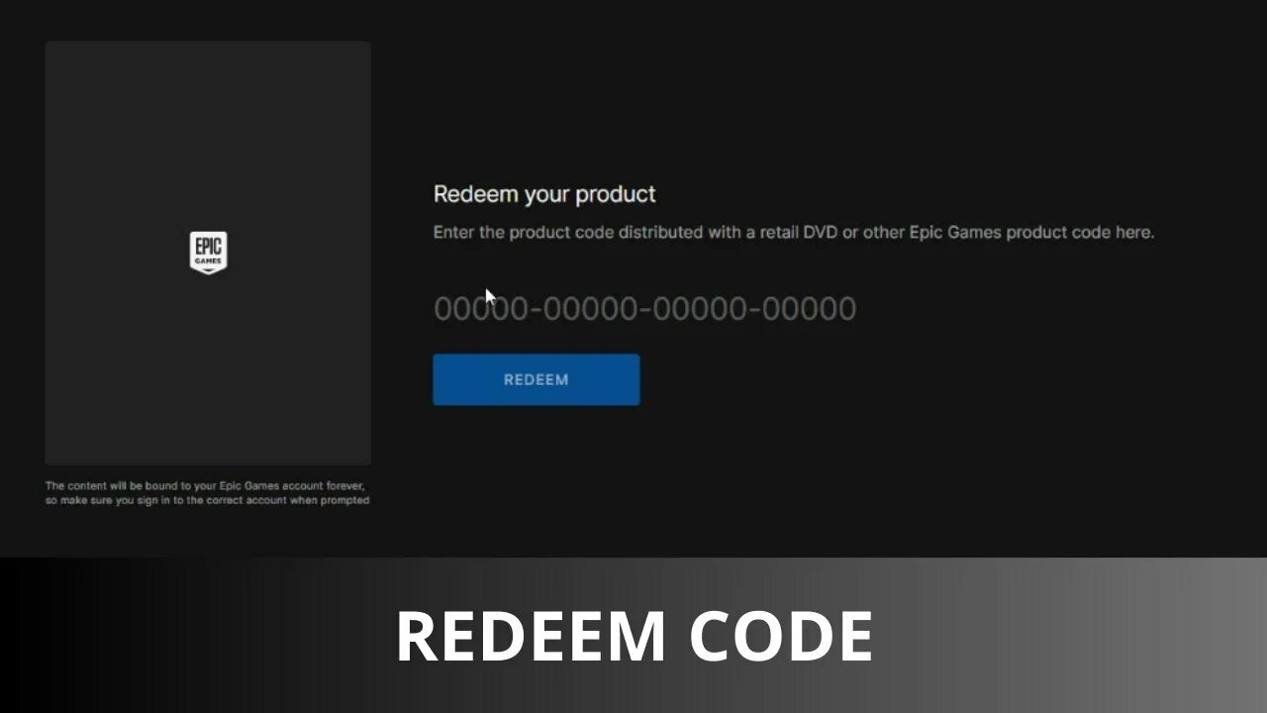This screenshot has width=1267, height=713.
Task: Click the "Enter the product code" description text
Action: click(x=794, y=233)
